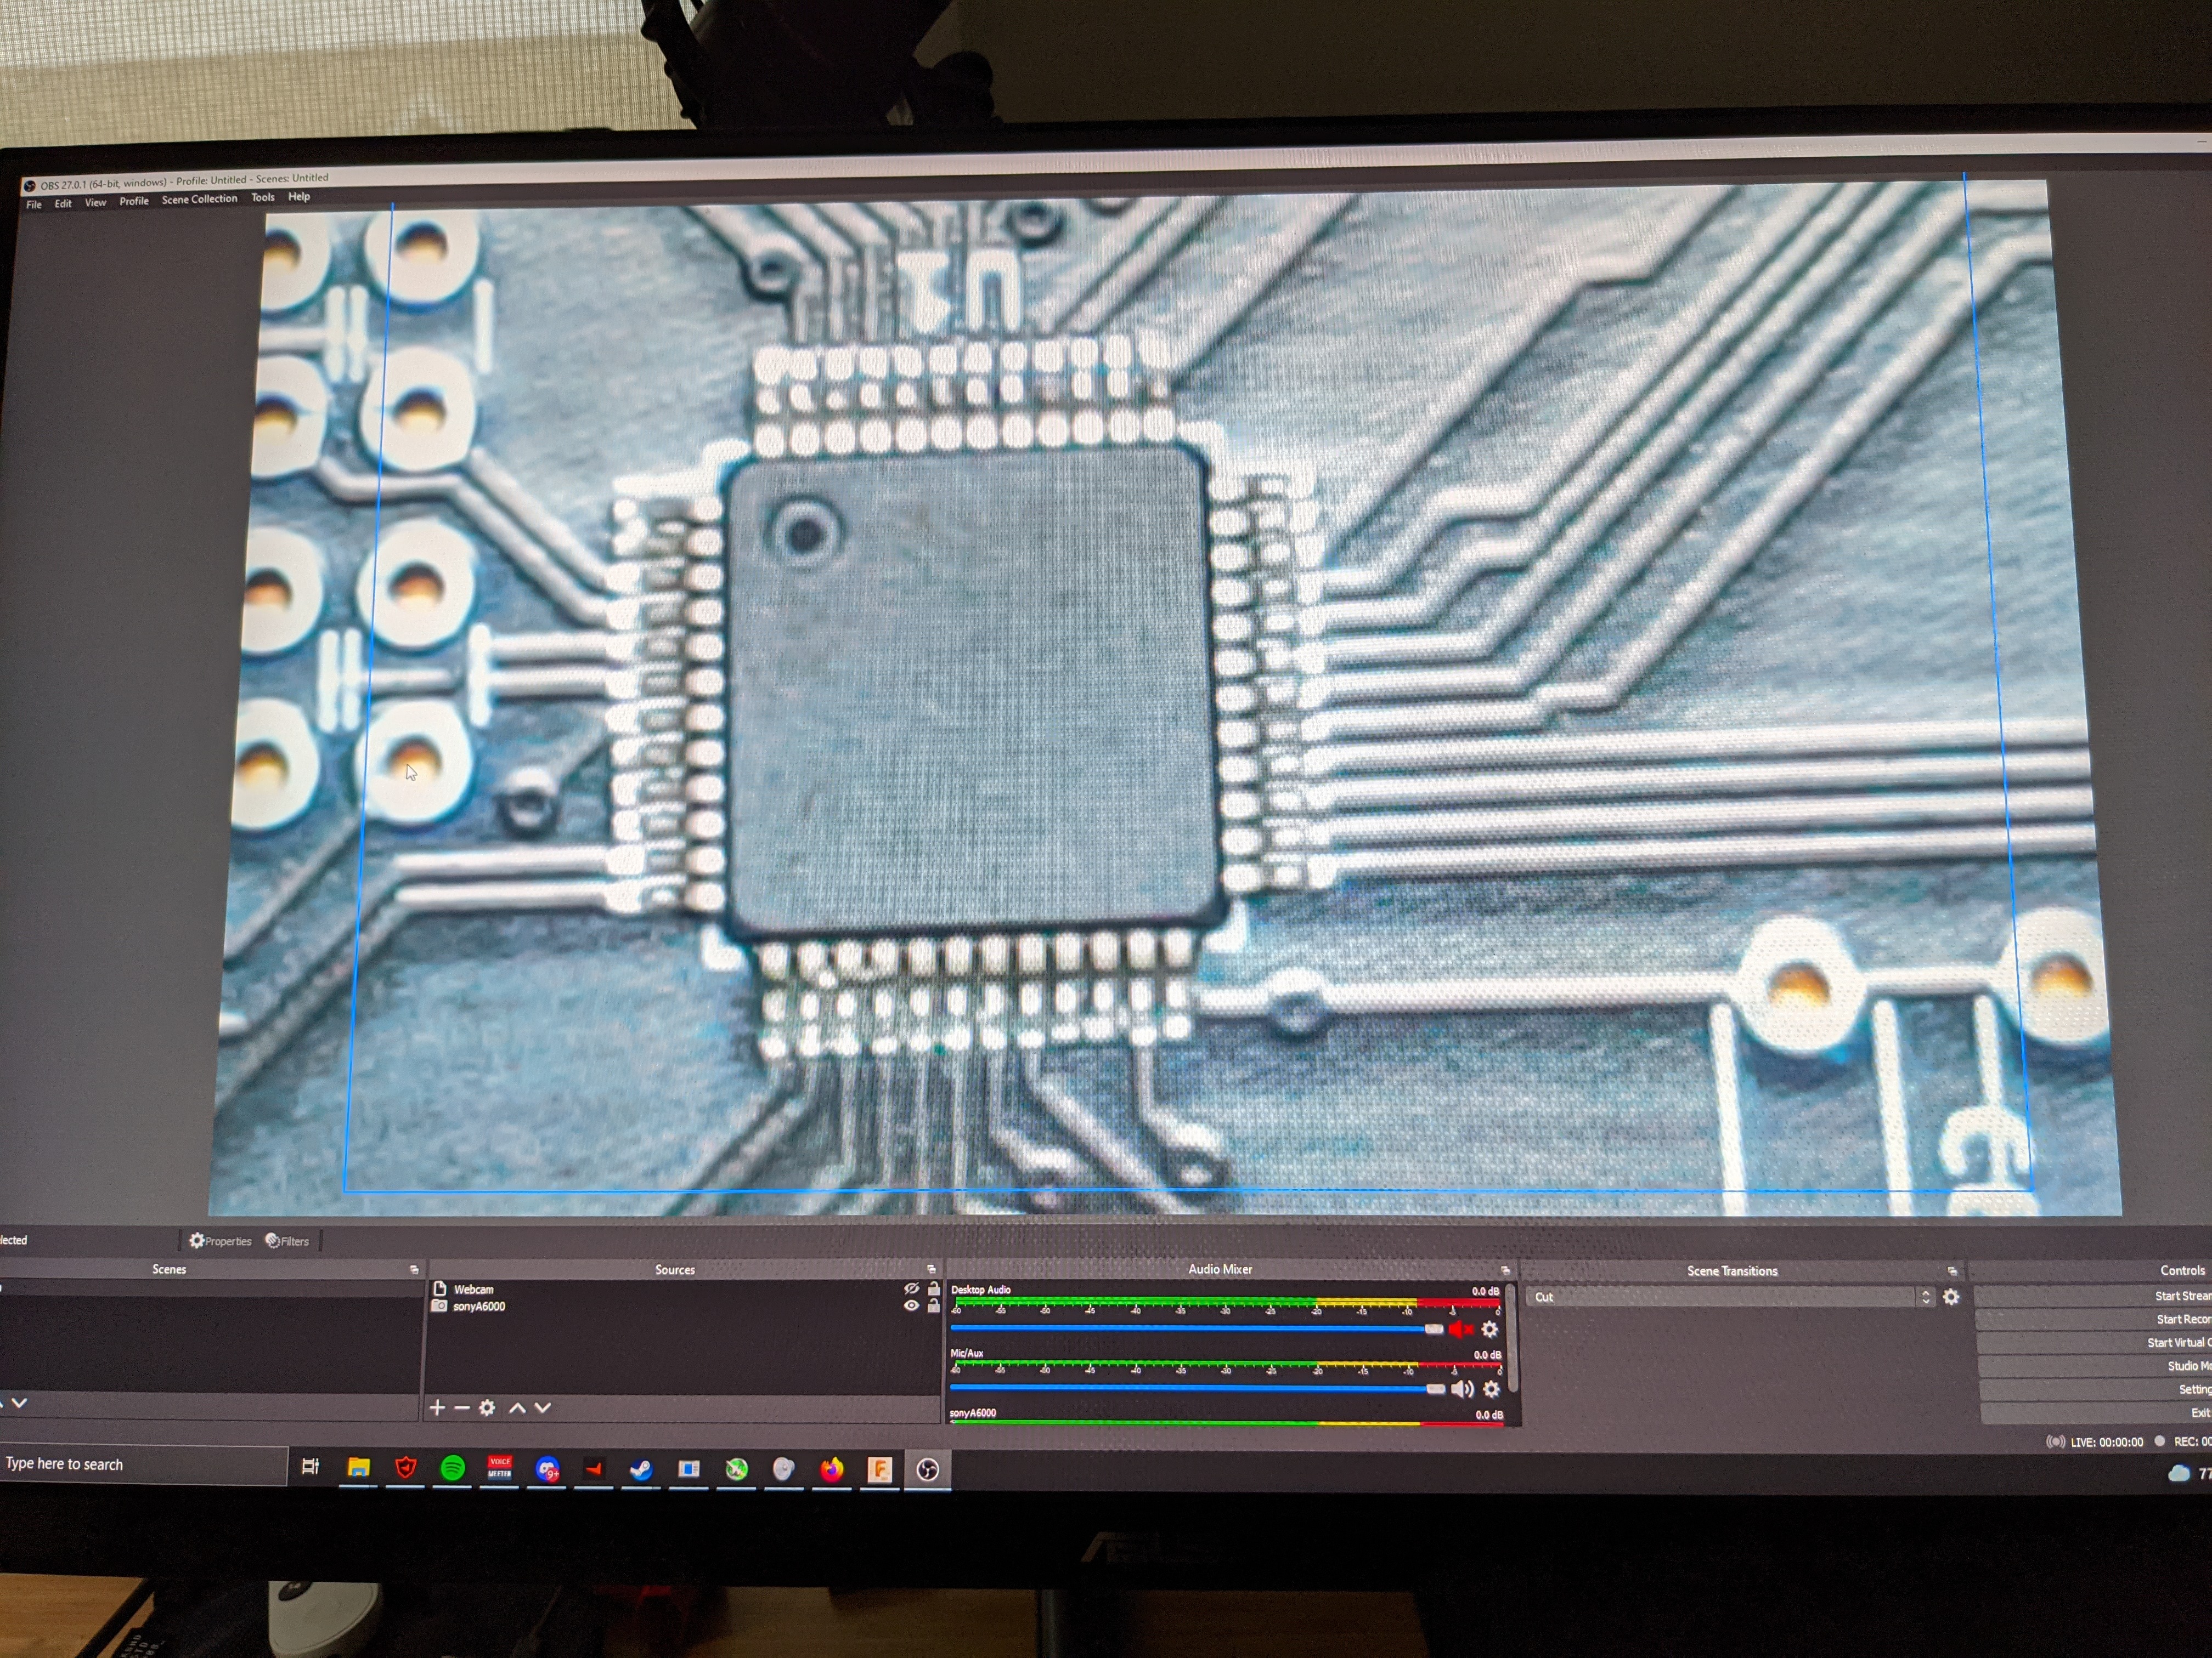
Task: Click Start Recording button
Action: click(2094, 1319)
